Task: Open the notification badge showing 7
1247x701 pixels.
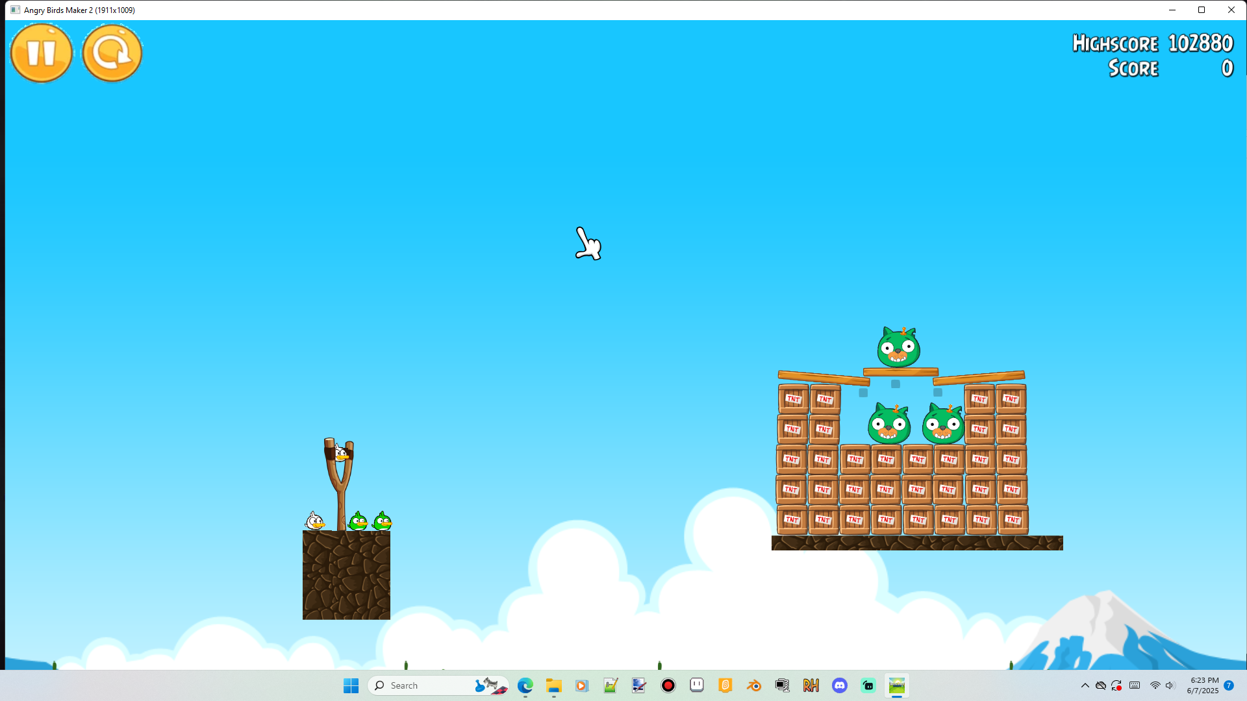Action: click(1229, 685)
